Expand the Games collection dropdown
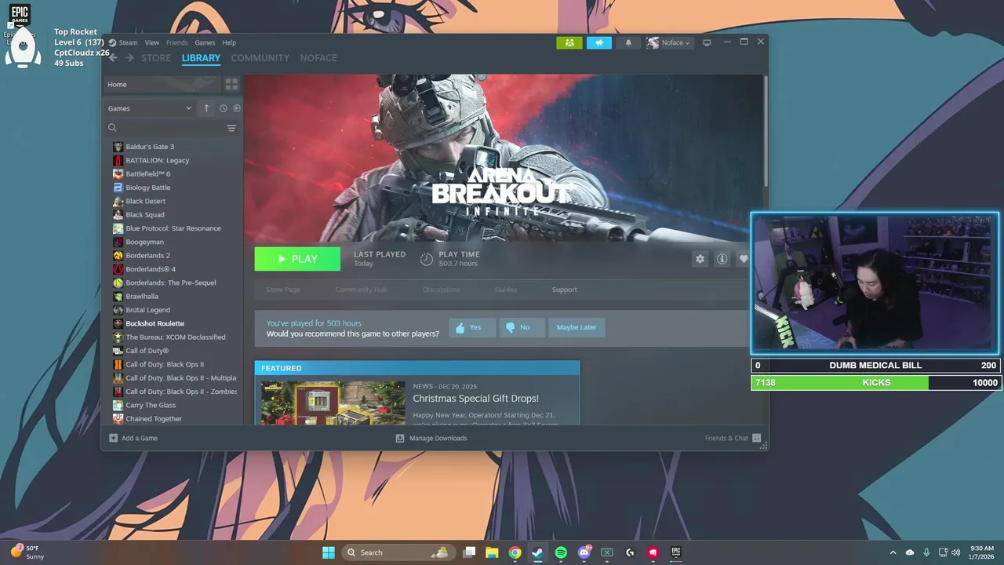This screenshot has width=1004, height=565. pos(151,108)
